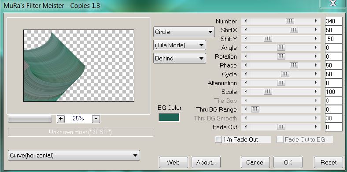Click right arrow of Number slider

(316, 21)
